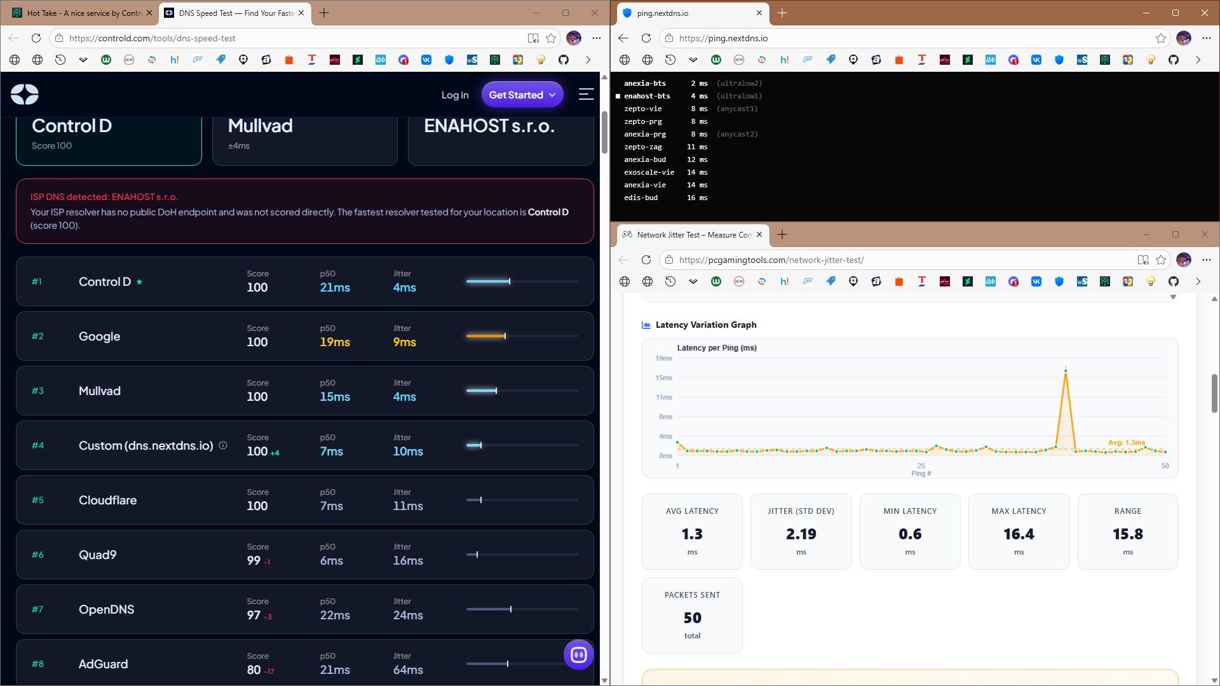Open the profile avatar in the jitter test window

1183,260
